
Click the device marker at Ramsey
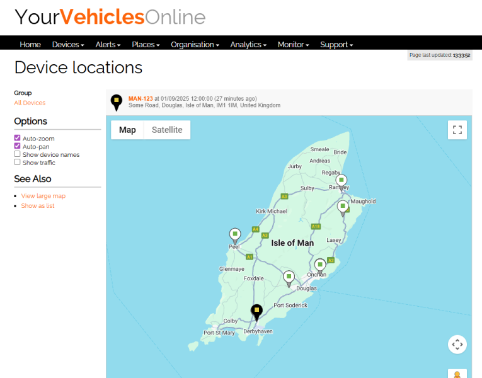[341, 181]
